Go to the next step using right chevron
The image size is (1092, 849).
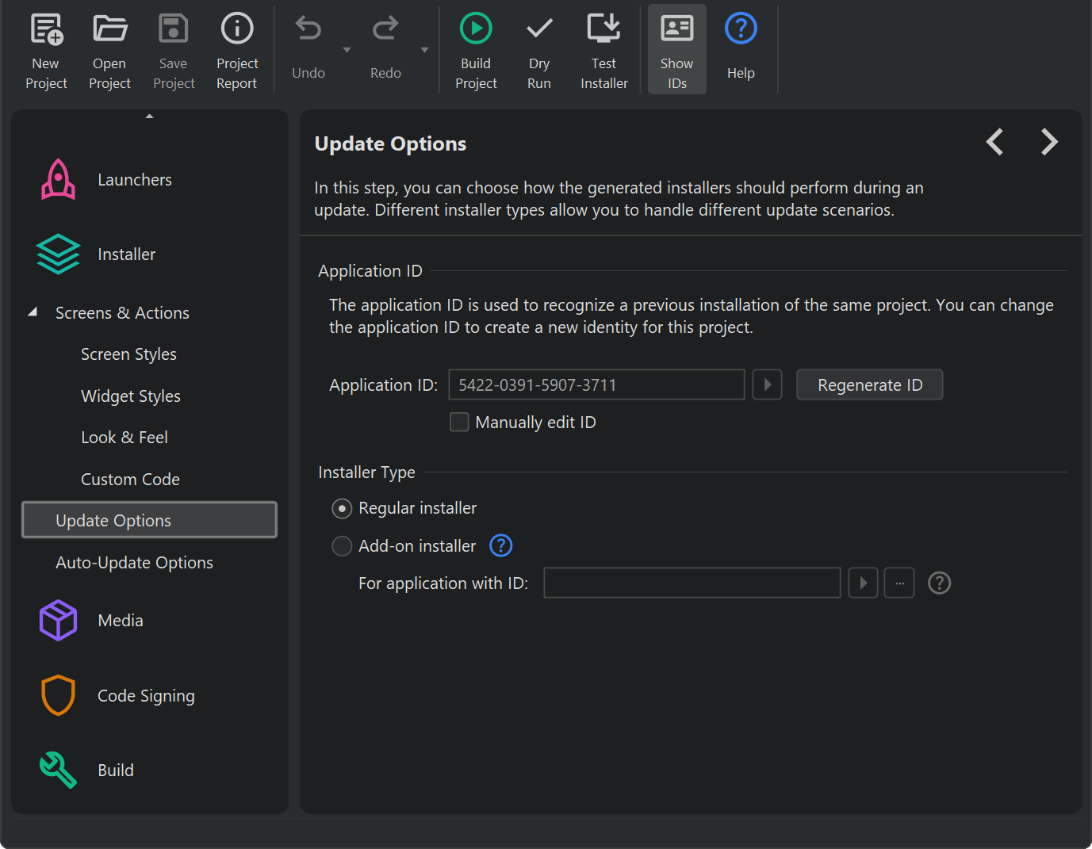tap(1048, 142)
